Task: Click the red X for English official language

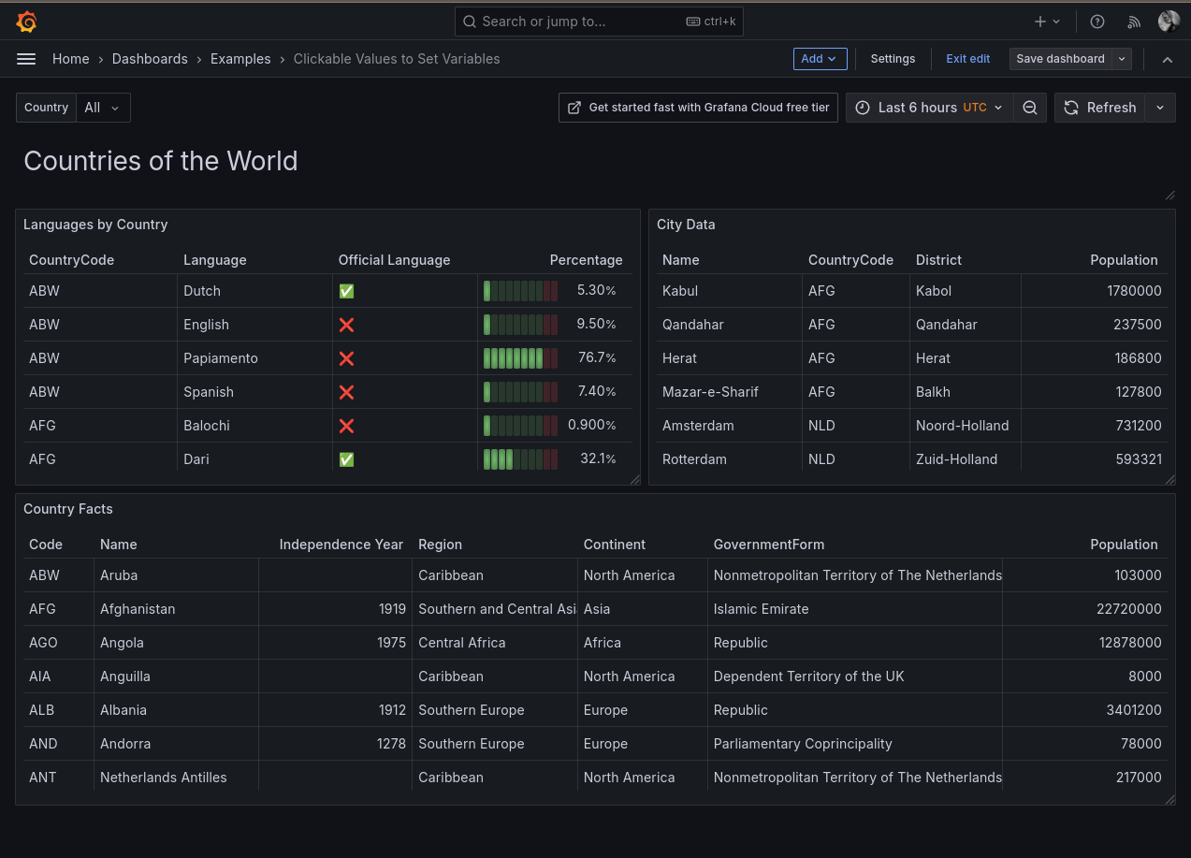Action: click(x=346, y=325)
